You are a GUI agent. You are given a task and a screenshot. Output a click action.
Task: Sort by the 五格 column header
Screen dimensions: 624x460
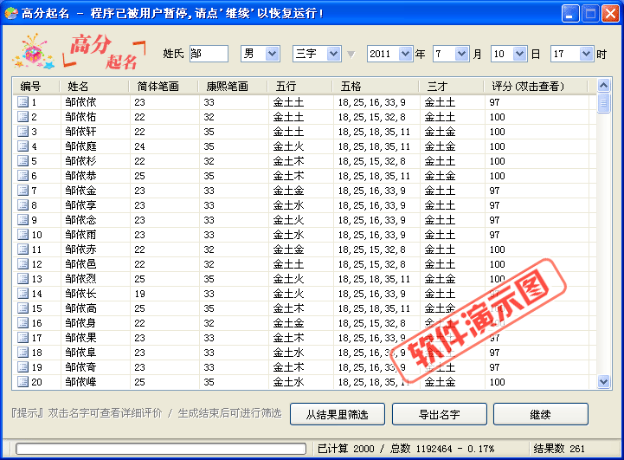point(376,86)
